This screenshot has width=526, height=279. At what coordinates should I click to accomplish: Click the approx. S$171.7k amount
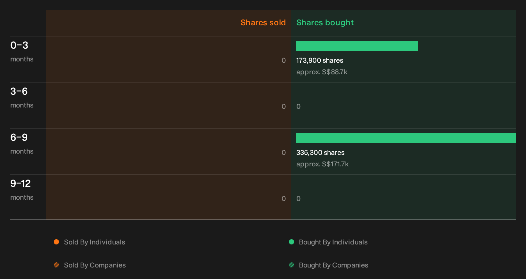click(322, 164)
